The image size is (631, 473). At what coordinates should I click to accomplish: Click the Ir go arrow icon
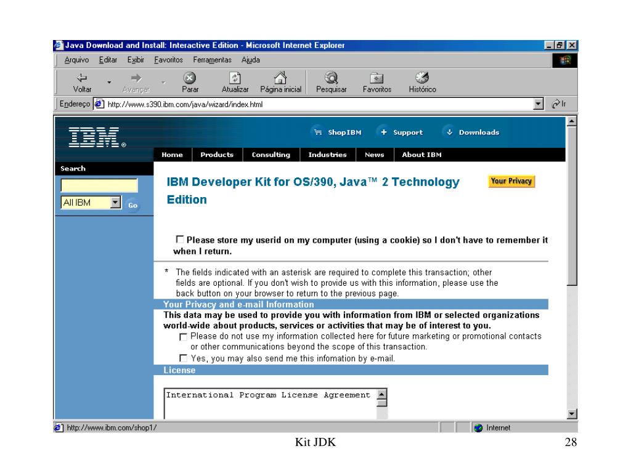[x=556, y=104]
